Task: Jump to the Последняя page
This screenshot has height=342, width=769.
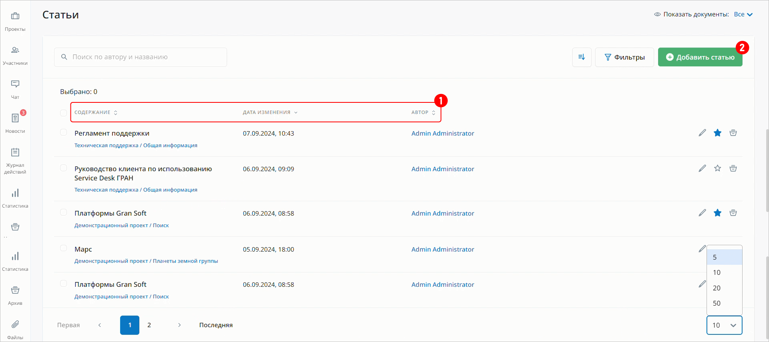Action: click(216, 325)
